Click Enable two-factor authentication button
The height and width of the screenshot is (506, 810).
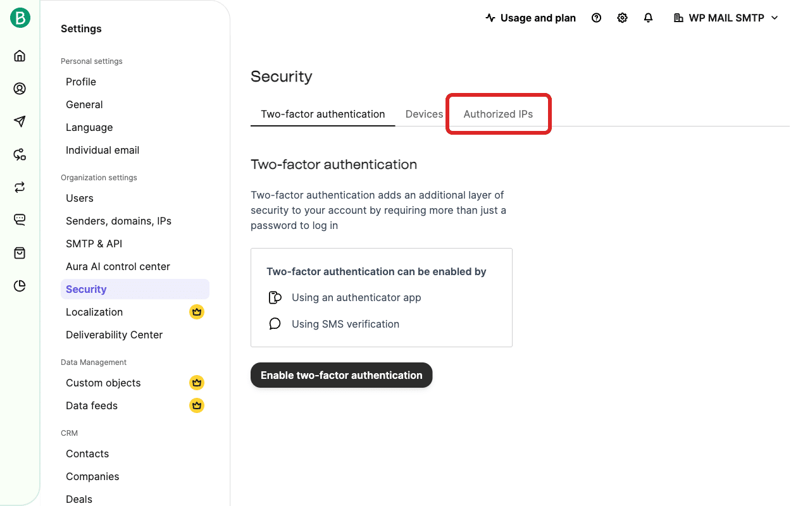point(341,375)
